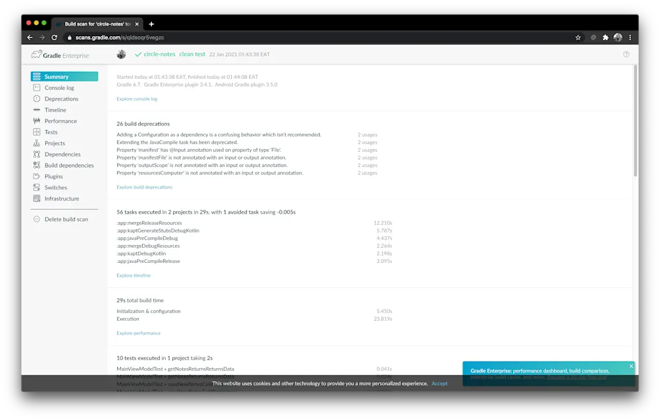Viewport: 660px width, 420px height.
Task: Click the site lock icon in address bar
Action: (x=70, y=37)
